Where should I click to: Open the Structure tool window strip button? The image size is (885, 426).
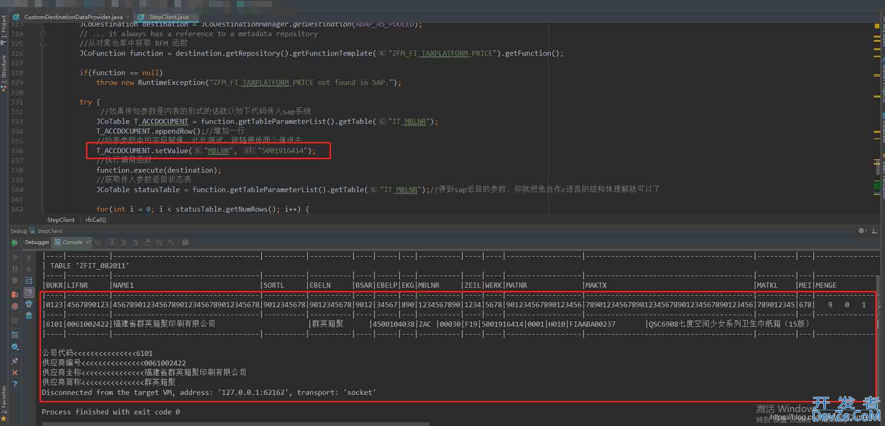[x=4, y=73]
